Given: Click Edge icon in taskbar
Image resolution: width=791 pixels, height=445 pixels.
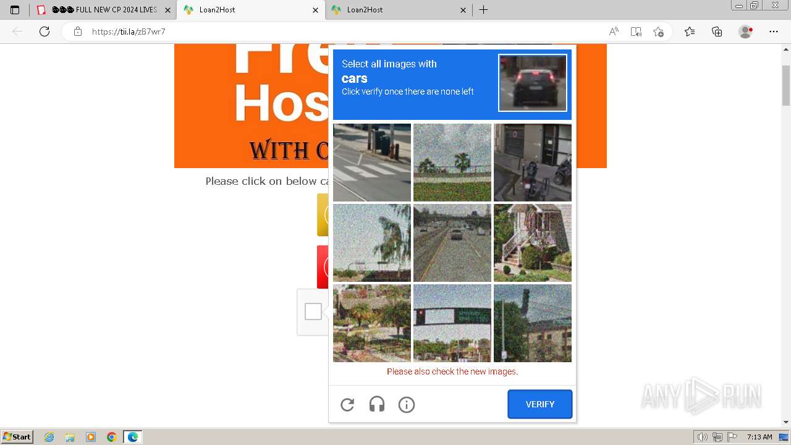Looking at the screenshot, I should (x=133, y=437).
